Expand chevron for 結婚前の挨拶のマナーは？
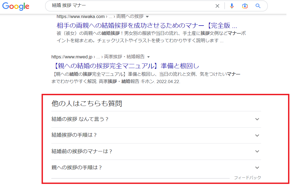This screenshot has height=185, width=301. coord(257,151)
